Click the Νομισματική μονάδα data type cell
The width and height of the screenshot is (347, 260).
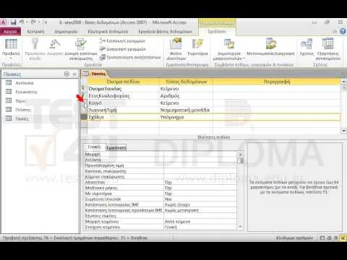click(x=186, y=110)
